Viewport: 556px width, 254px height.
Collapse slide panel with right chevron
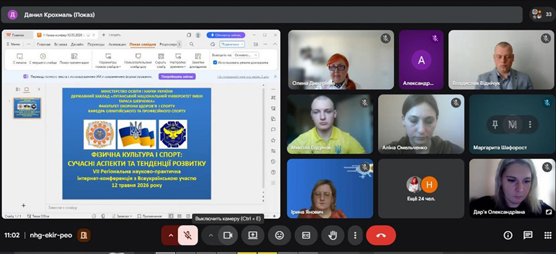[39, 89]
